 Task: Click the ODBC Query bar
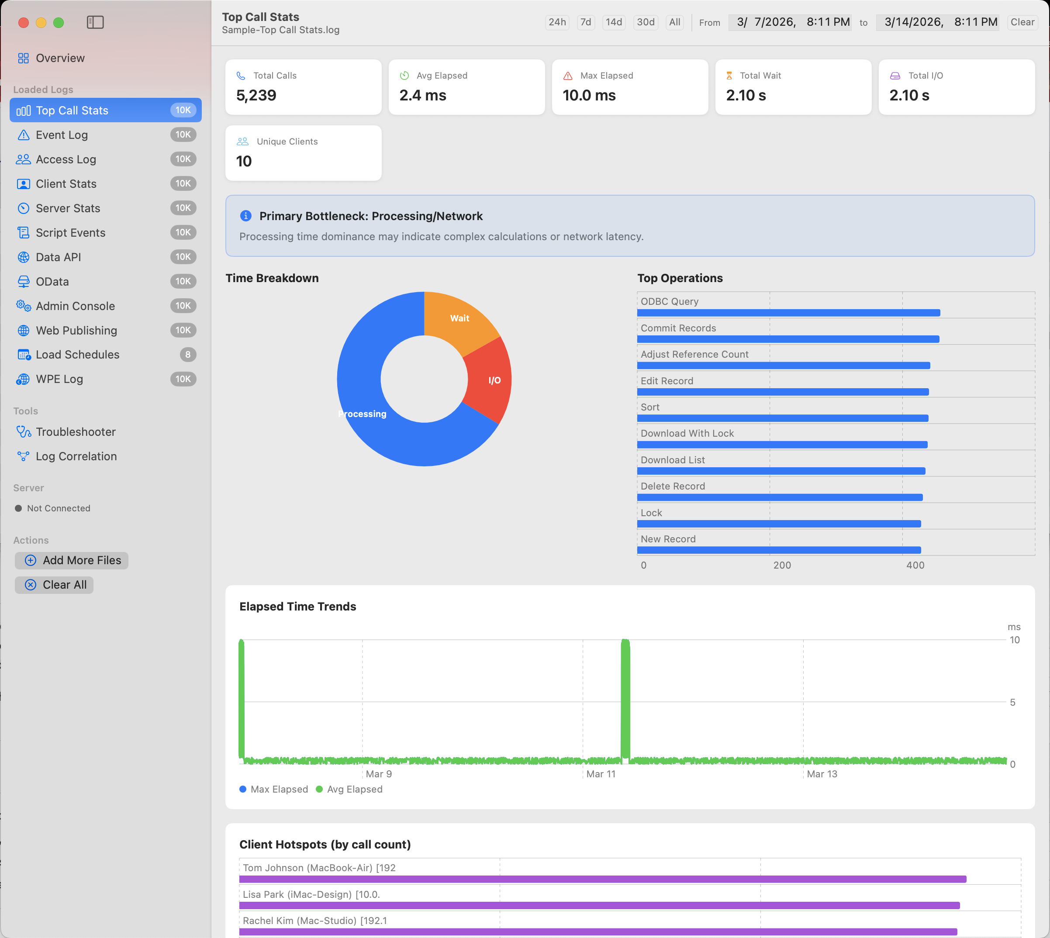(788, 313)
